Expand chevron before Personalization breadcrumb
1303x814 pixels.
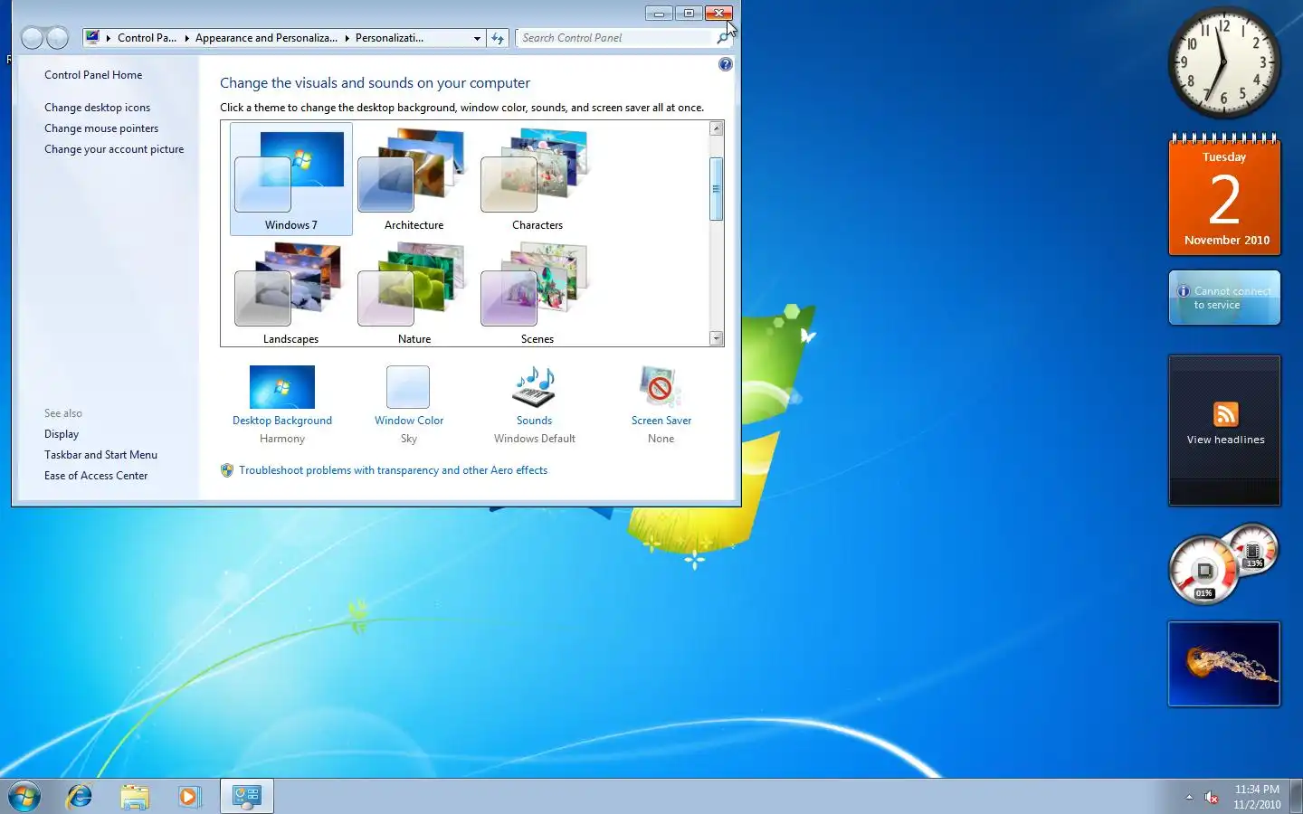pos(347,38)
